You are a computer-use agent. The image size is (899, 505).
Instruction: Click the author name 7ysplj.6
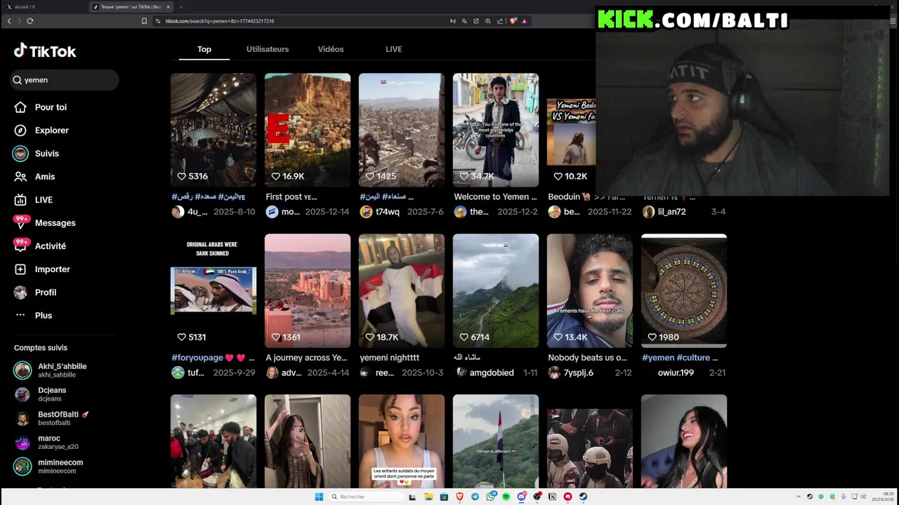coord(578,372)
